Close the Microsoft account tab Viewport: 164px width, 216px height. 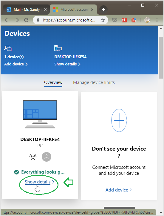tap(92, 10)
